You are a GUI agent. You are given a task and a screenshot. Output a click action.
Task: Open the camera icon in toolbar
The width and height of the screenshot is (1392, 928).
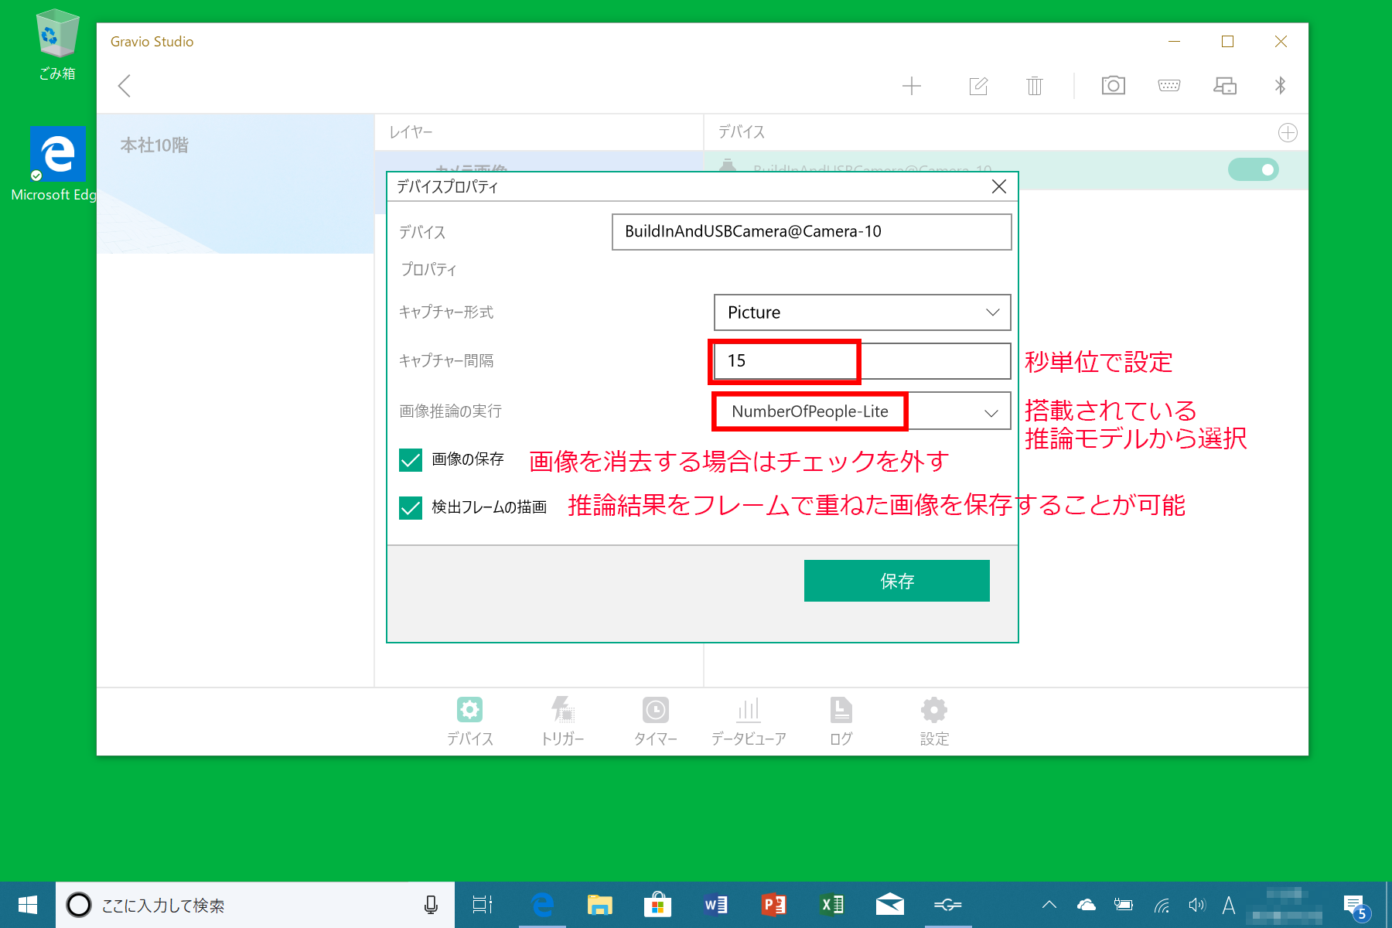tap(1114, 85)
